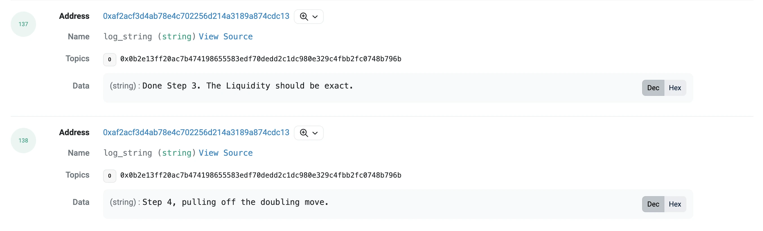Viewport: 763px width, 231px height.
Task: Click the topic hash in log 137
Action: (x=261, y=59)
